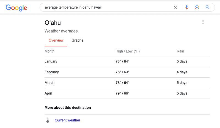Click the Rain column header
The image size is (220, 128).
tap(180, 51)
